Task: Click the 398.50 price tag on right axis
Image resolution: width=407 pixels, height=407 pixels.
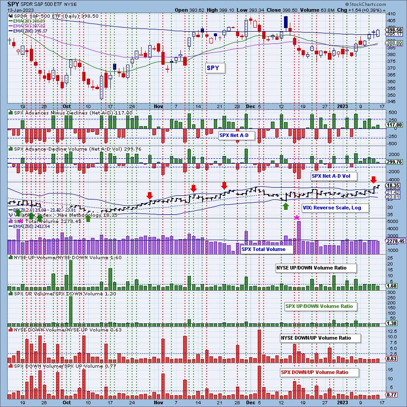Action: point(394,30)
